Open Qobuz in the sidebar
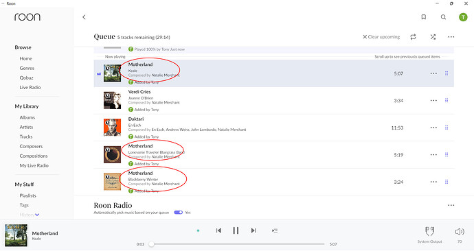The image size is (474, 251). coord(26,77)
